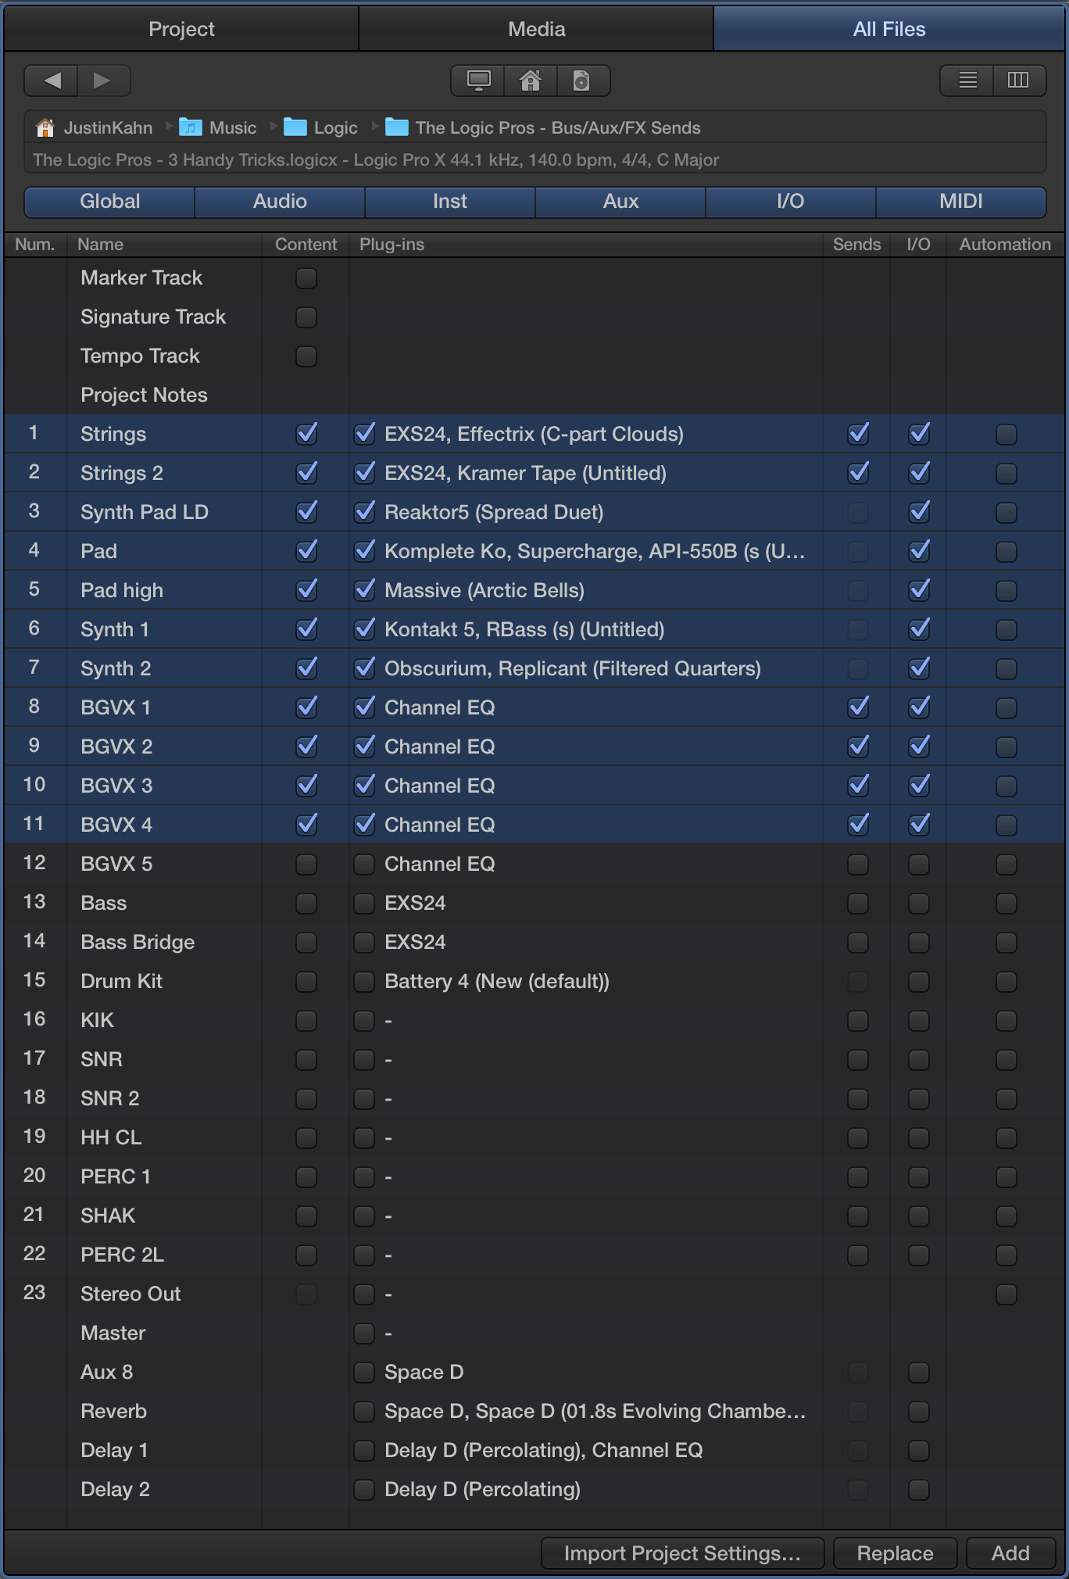Go forward with the right arrow button
1069x1579 pixels.
103,81
